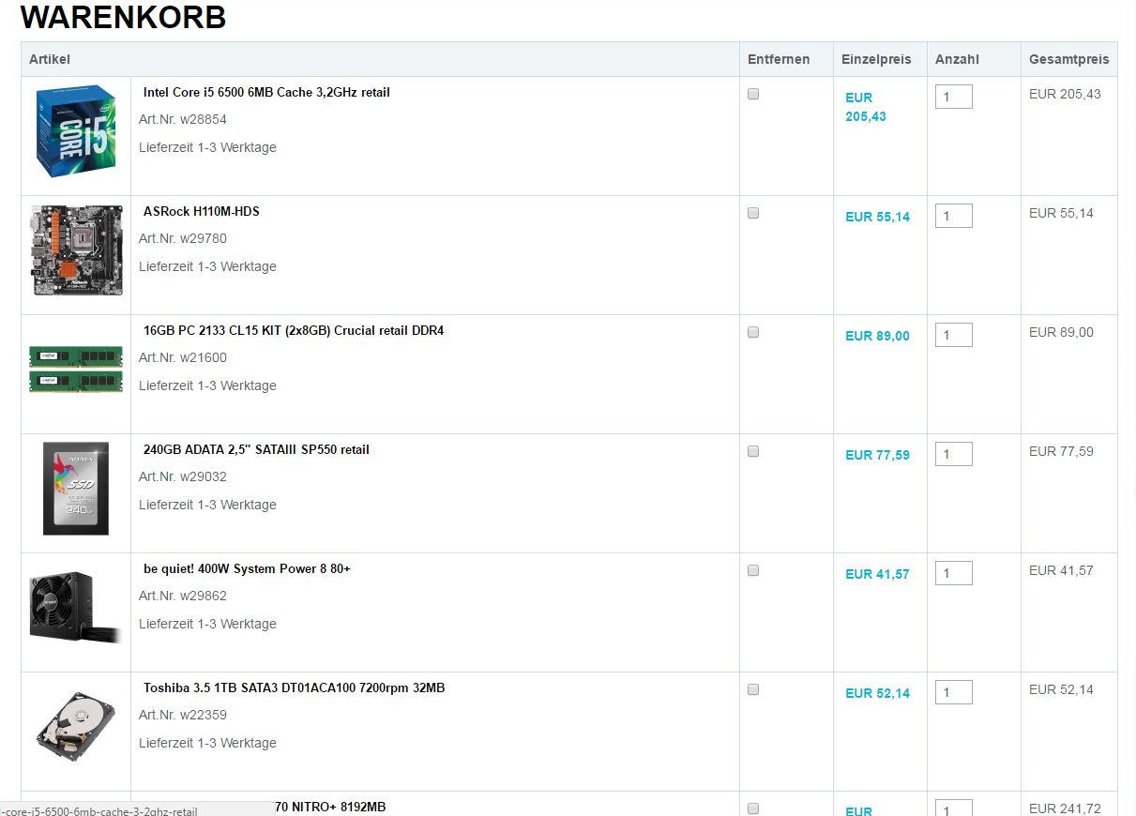1136x816 pixels.
Task: Click quantity field for be quiet! 400W
Action: [x=954, y=573]
